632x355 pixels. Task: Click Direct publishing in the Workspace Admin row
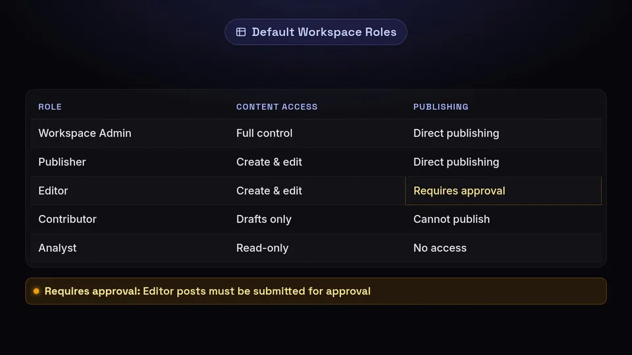tap(456, 133)
